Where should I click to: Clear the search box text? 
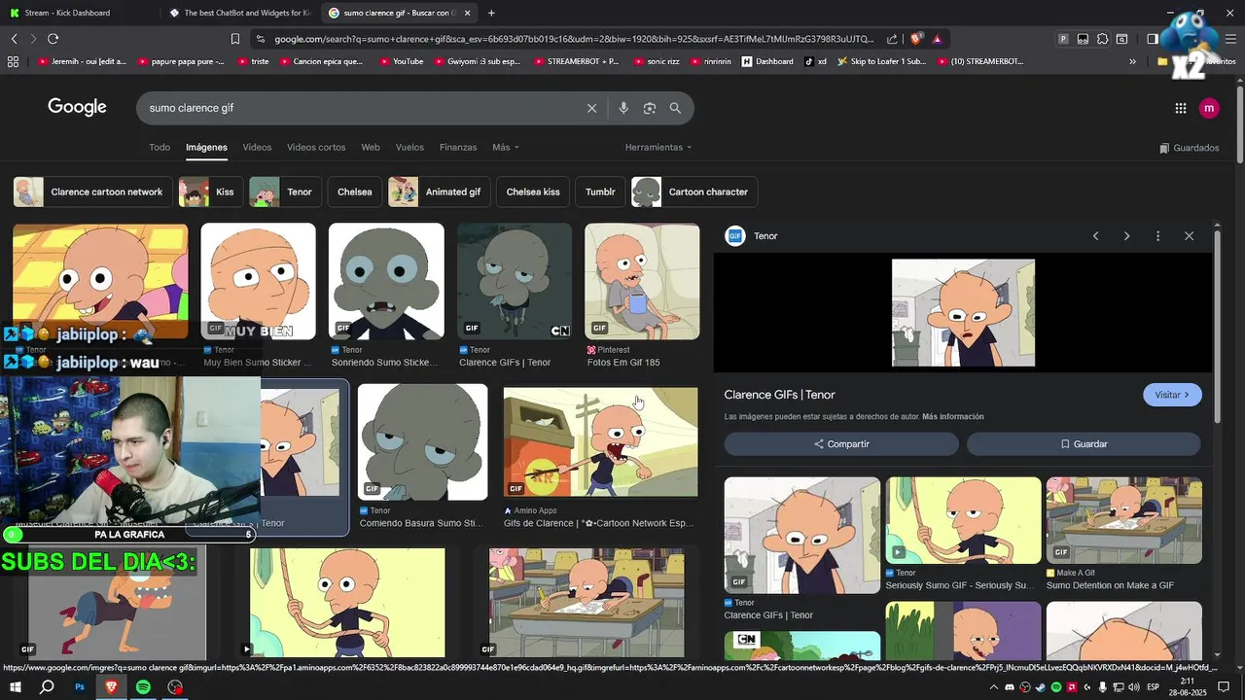[591, 108]
